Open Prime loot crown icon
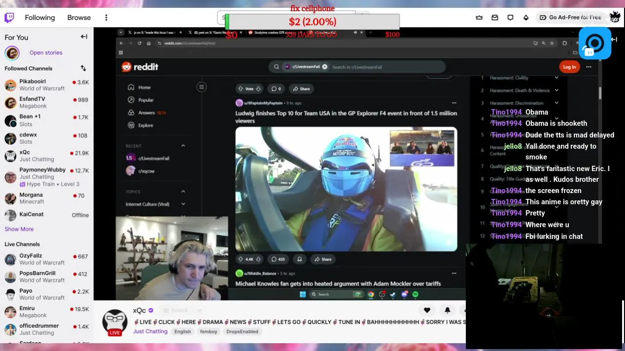Screen dimensions: 625x351 coord(479,18)
